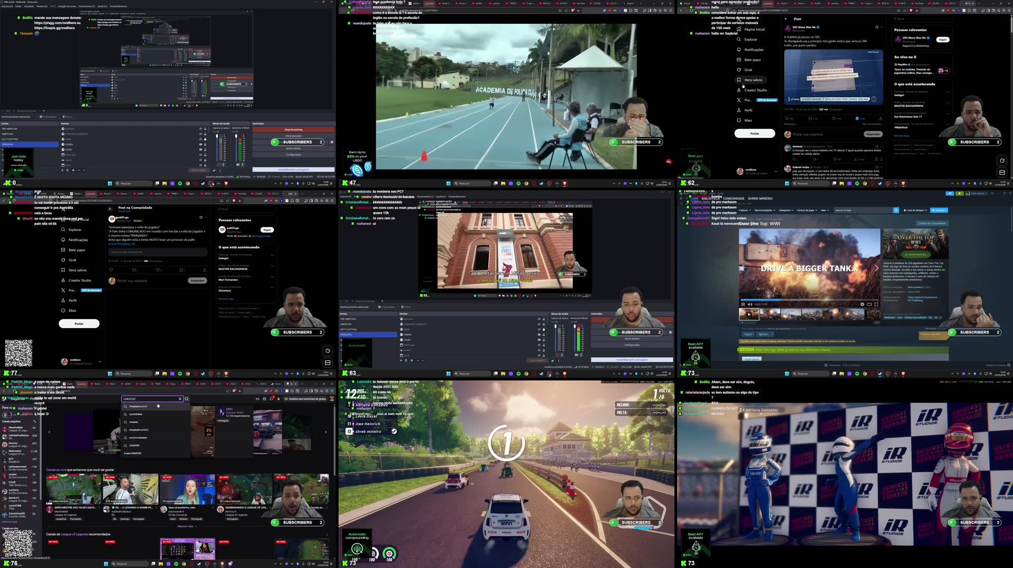Mute the Steam trailer audio
The width and height of the screenshot is (1013, 568).
[x=750, y=304]
